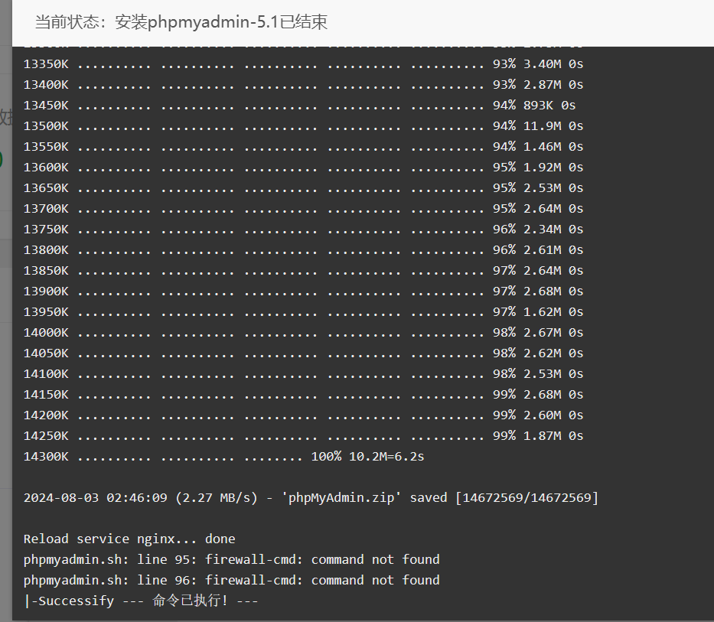
Task: Select the log line starting with 13650K
Action: [303, 188]
